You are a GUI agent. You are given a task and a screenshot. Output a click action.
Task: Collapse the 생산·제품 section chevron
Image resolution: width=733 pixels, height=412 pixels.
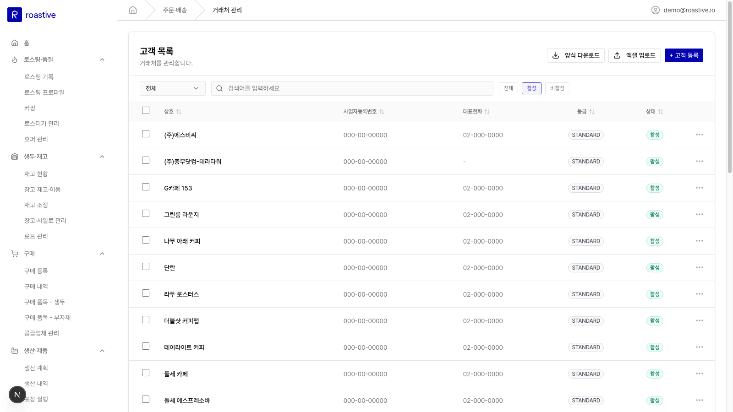[102, 351]
